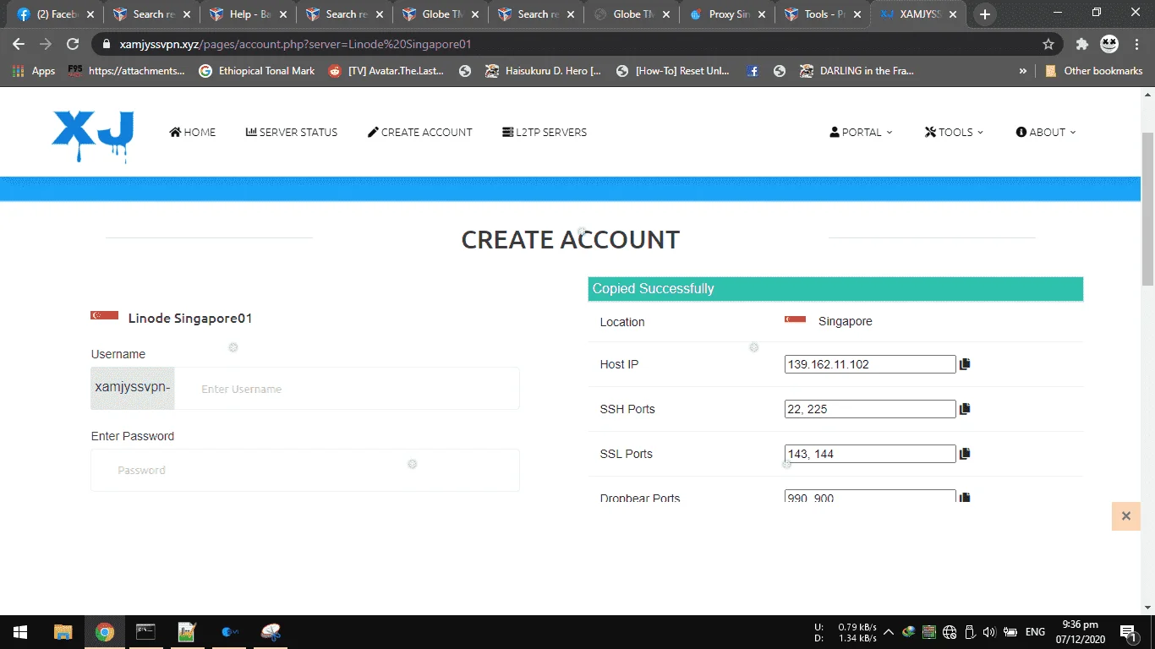Open the https://attachments bookmark
The image size is (1155, 649).
click(x=127, y=71)
